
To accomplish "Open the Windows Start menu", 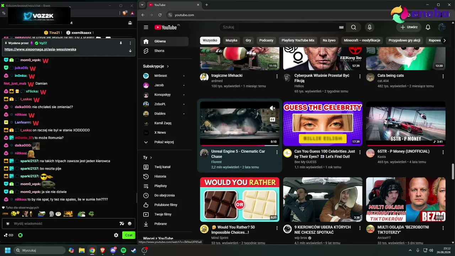I will point(7,250).
